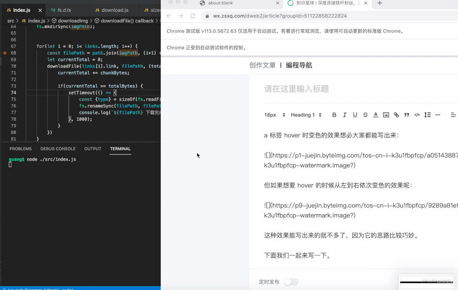
Task: Adjust line height with the line-spacing icon
Action: click(427, 115)
